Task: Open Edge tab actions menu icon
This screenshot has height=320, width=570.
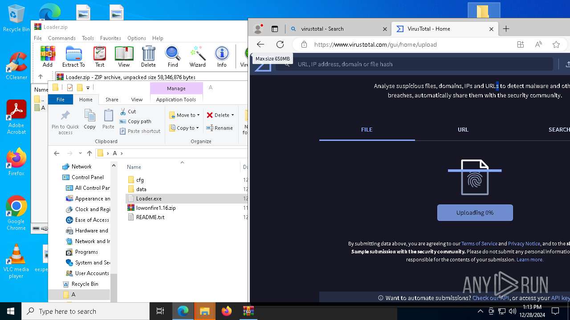Action: [275, 29]
